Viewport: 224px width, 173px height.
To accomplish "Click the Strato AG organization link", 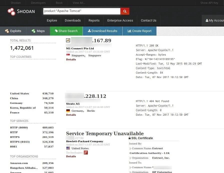I will pos(73,104).
